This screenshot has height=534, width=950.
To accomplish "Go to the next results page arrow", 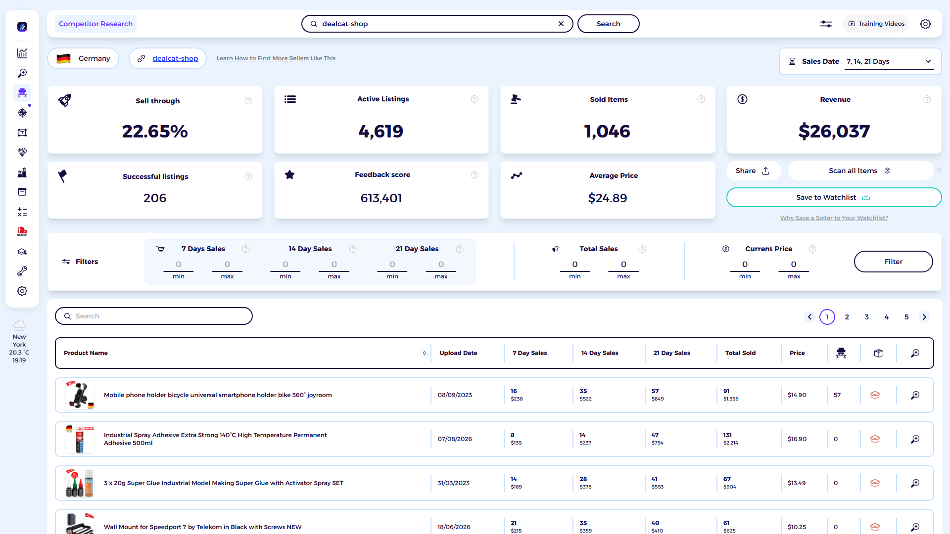I will (x=924, y=317).
